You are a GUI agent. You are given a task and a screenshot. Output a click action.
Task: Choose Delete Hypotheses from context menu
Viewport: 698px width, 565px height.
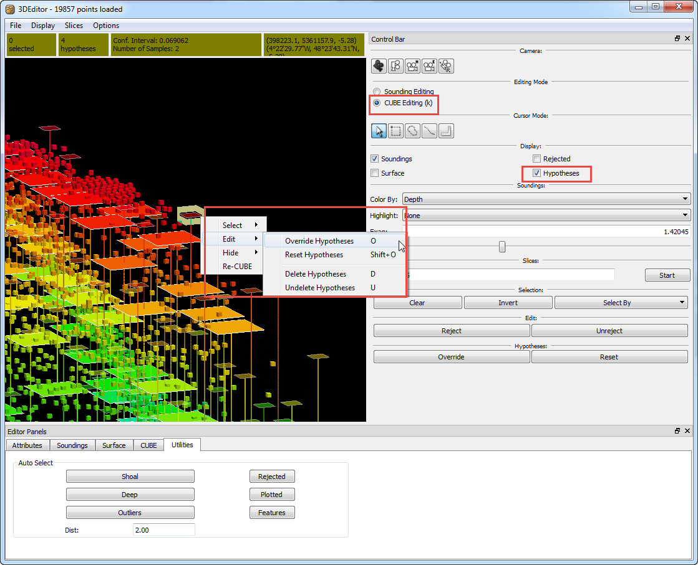point(315,274)
